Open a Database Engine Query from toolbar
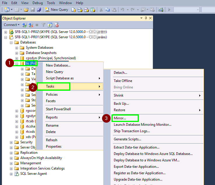 click(x=74, y=10)
